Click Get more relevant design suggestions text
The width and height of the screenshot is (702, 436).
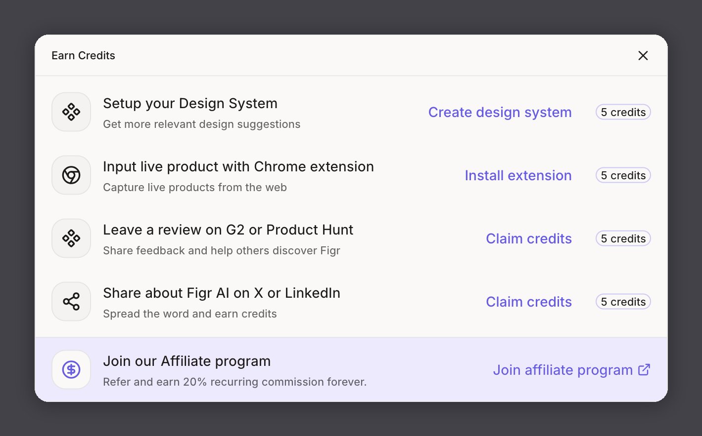[x=201, y=124]
